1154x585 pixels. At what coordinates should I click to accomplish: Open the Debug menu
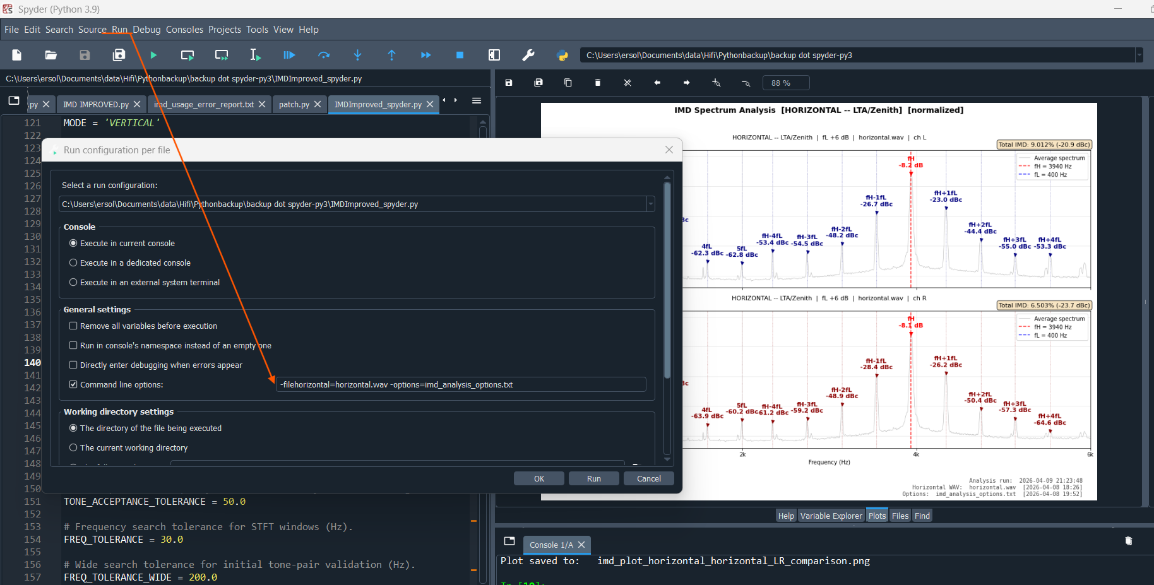tap(146, 30)
